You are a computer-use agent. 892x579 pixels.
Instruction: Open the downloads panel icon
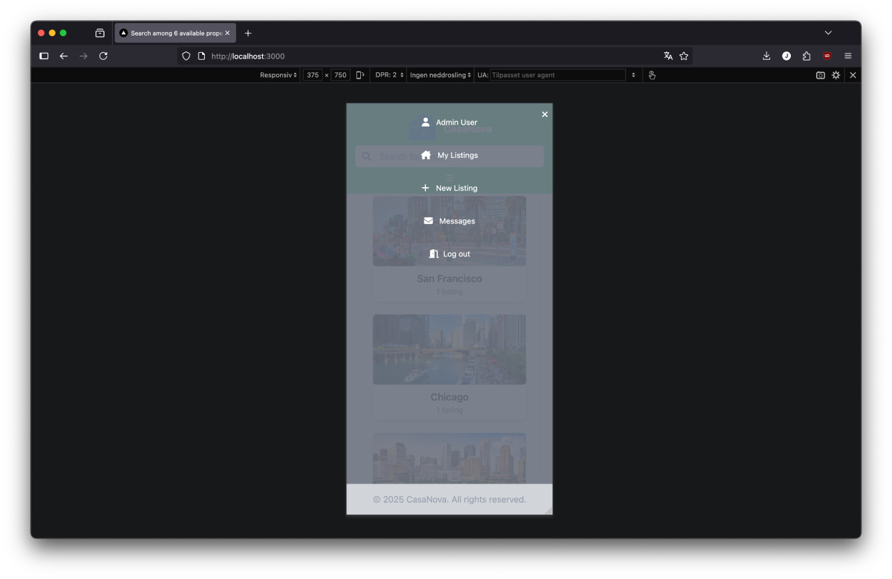(767, 56)
